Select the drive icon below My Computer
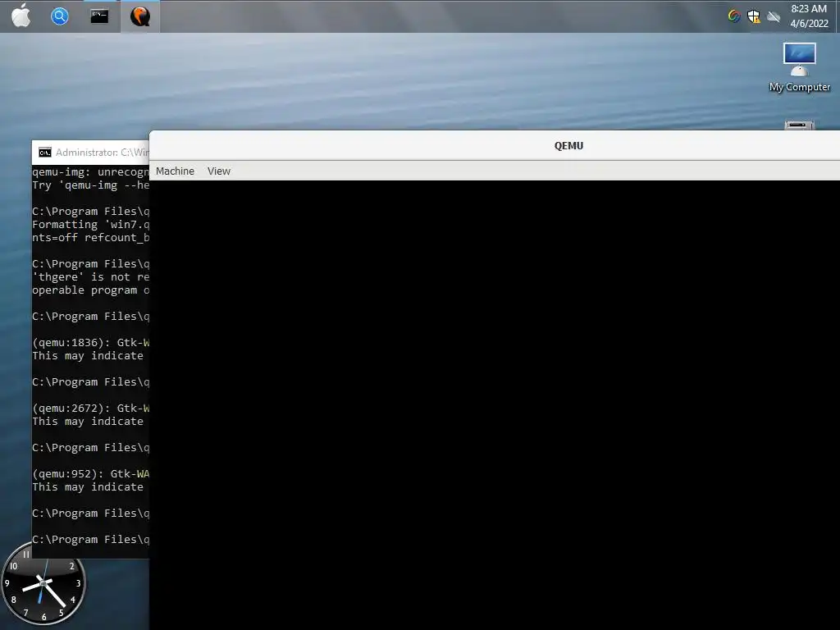This screenshot has width=840, height=630. click(799, 125)
